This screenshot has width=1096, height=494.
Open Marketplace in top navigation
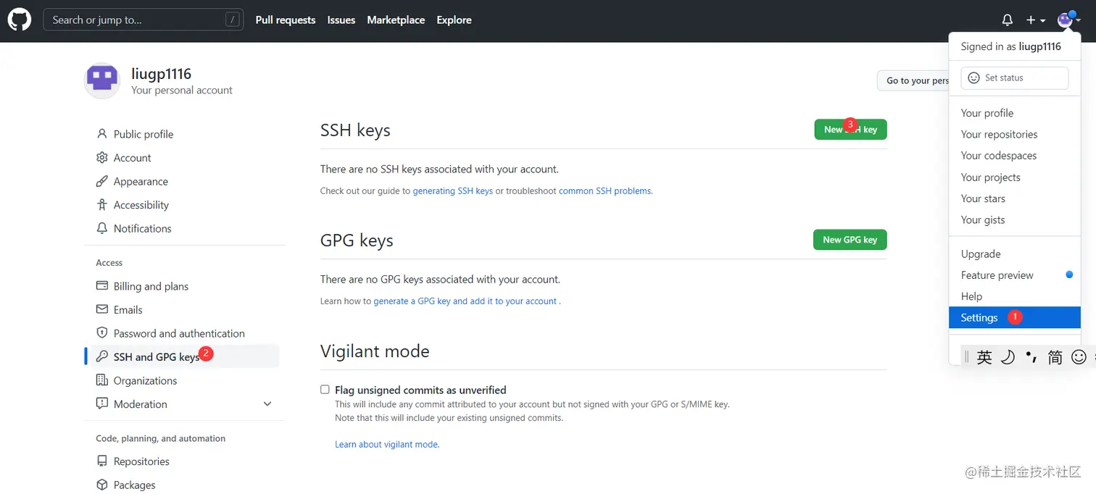coord(396,20)
